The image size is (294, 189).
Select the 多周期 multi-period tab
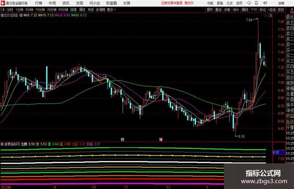[100, 10]
